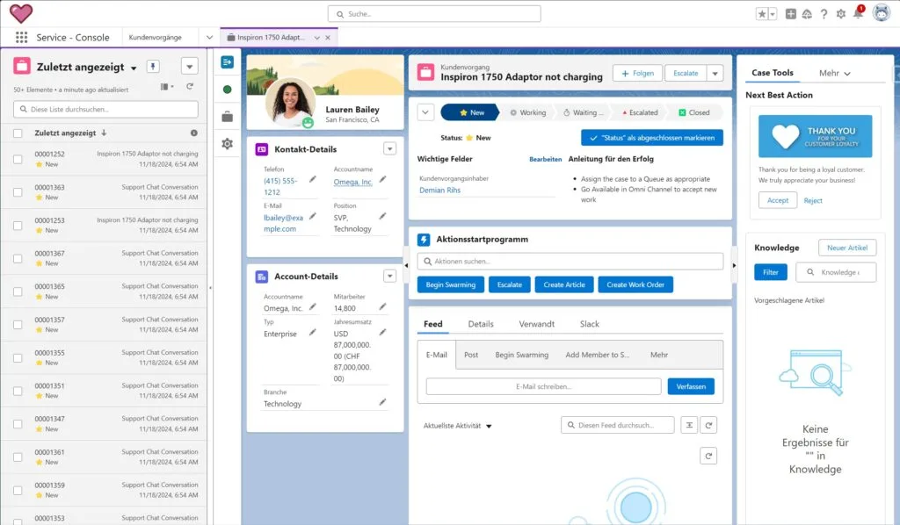The width and height of the screenshot is (900, 525).
Task: Expand the Aktuellste Aktivität sort dropdown
Action: 489,426
